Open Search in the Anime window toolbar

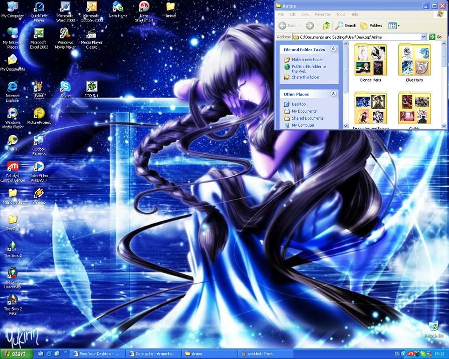tap(346, 26)
